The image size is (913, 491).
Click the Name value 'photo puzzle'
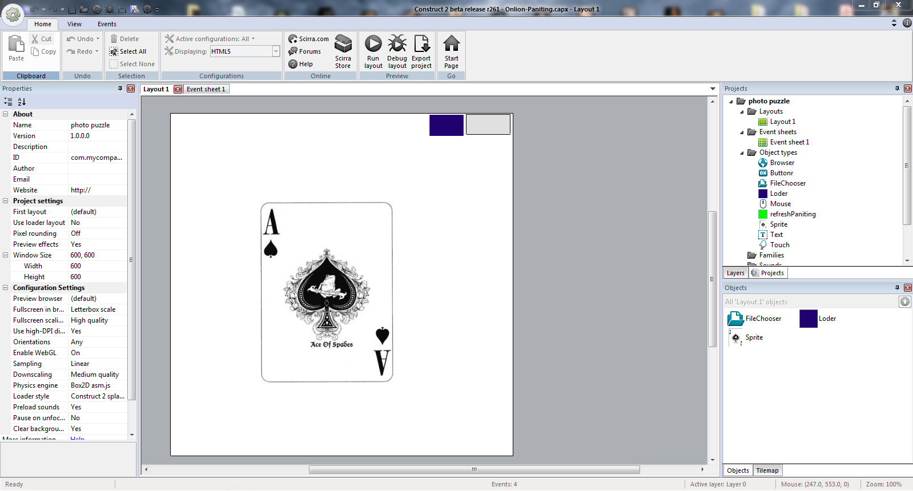96,125
